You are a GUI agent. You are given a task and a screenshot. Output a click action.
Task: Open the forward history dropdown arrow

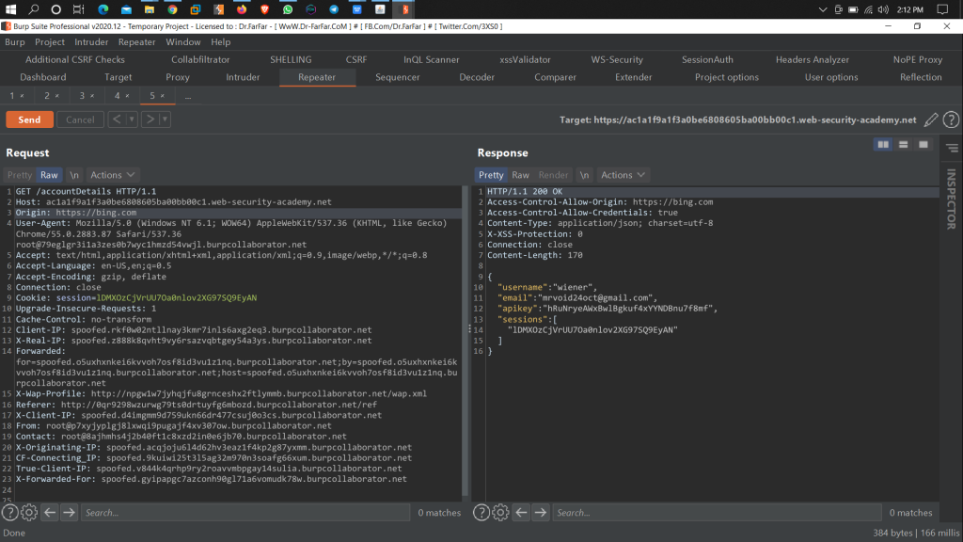165,120
